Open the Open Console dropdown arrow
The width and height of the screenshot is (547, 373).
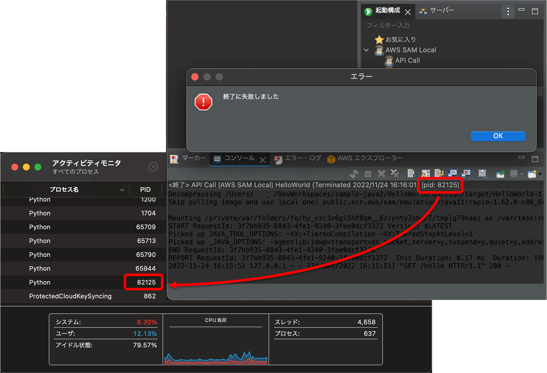[540, 174]
